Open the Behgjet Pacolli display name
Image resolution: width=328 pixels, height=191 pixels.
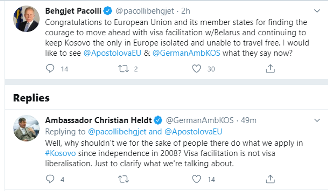[x=73, y=11]
